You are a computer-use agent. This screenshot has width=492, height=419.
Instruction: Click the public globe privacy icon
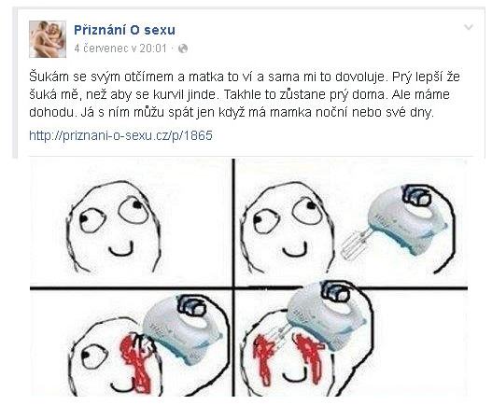tap(183, 49)
